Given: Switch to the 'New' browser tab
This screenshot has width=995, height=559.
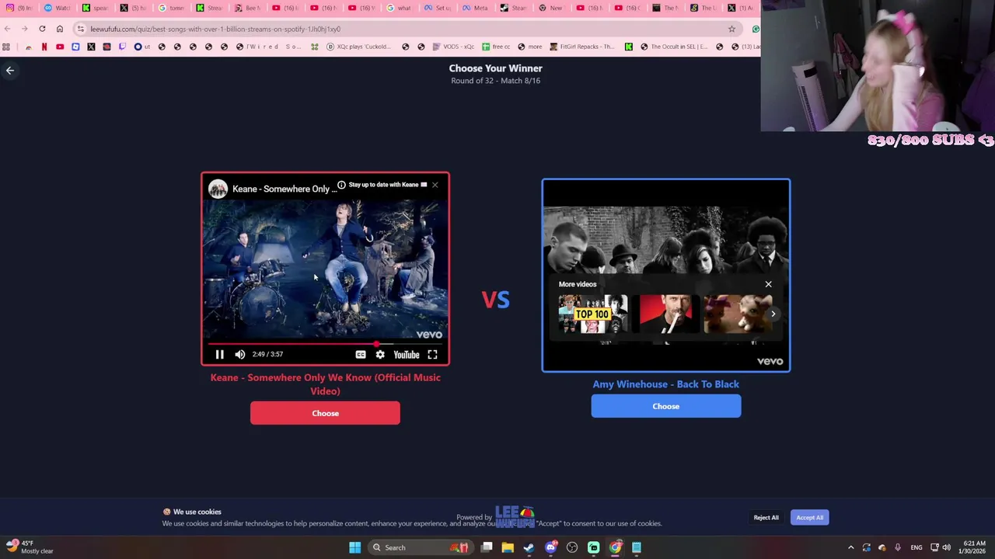Looking at the screenshot, I should coord(553,8).
